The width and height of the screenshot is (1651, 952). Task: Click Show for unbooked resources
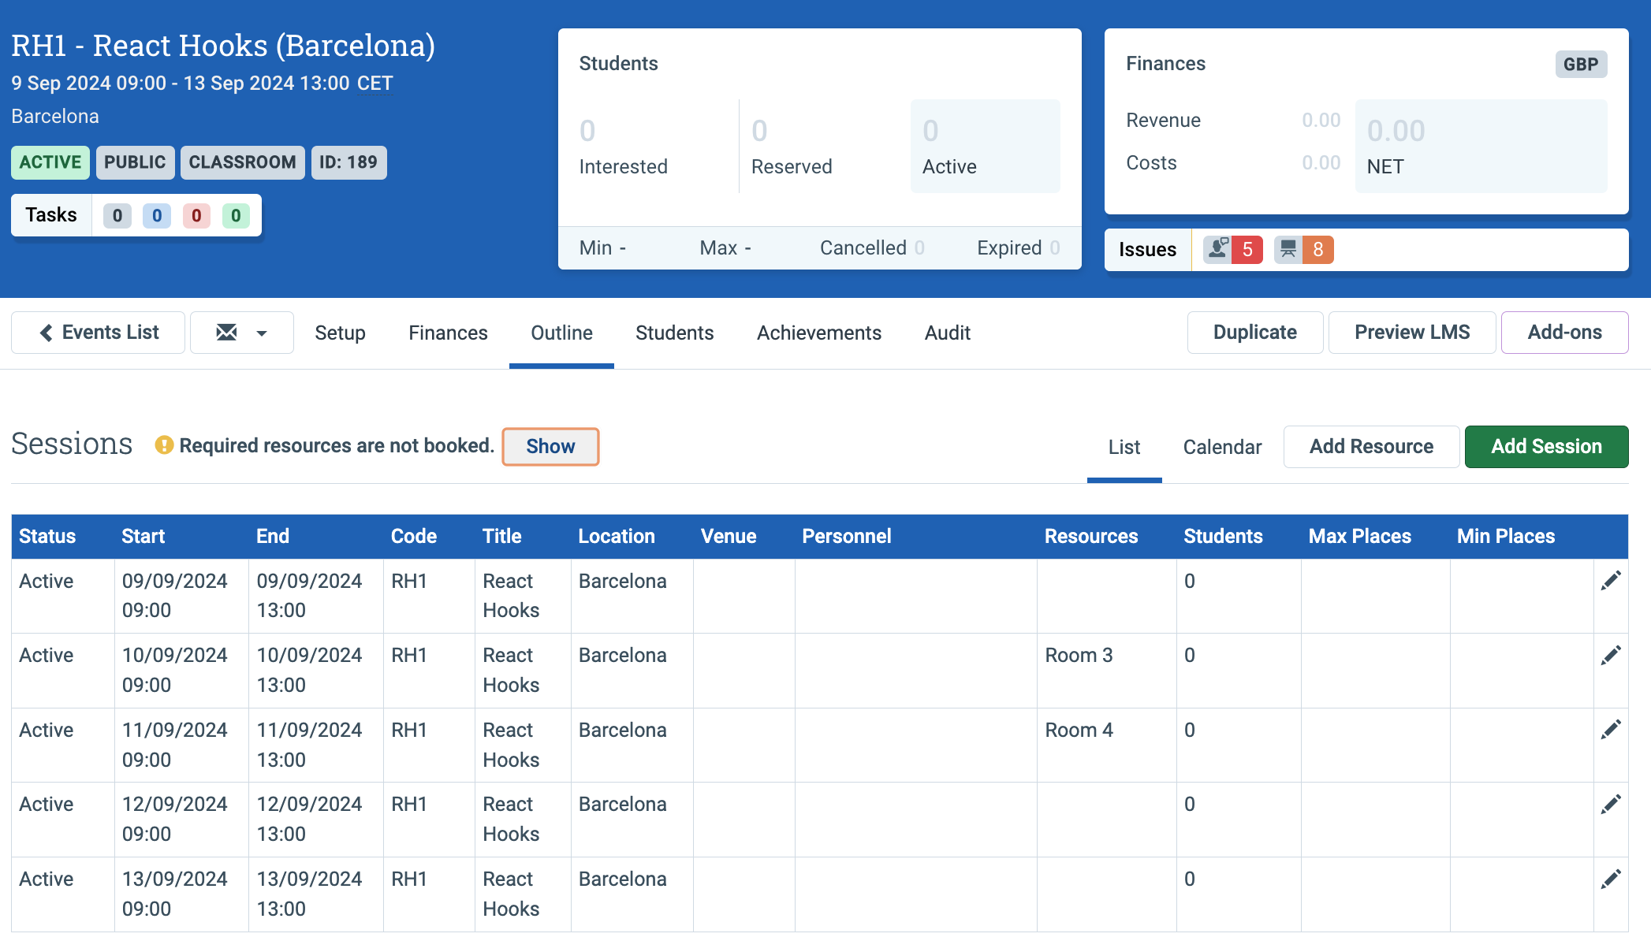[x=551, y=447]
